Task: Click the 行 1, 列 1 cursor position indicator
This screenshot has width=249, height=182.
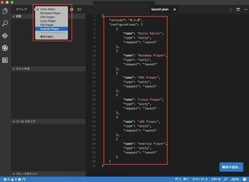Action: tap(182, 179)
